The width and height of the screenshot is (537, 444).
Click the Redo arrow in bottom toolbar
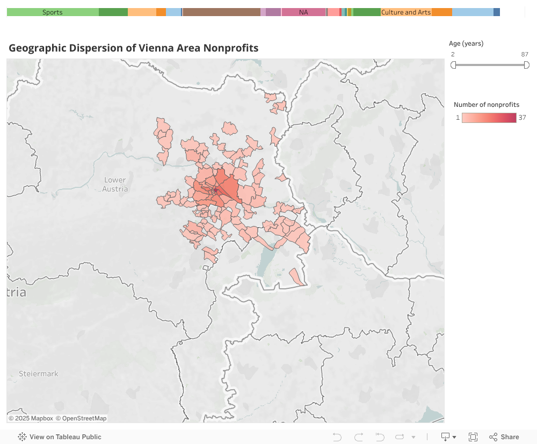click(359, 437)
